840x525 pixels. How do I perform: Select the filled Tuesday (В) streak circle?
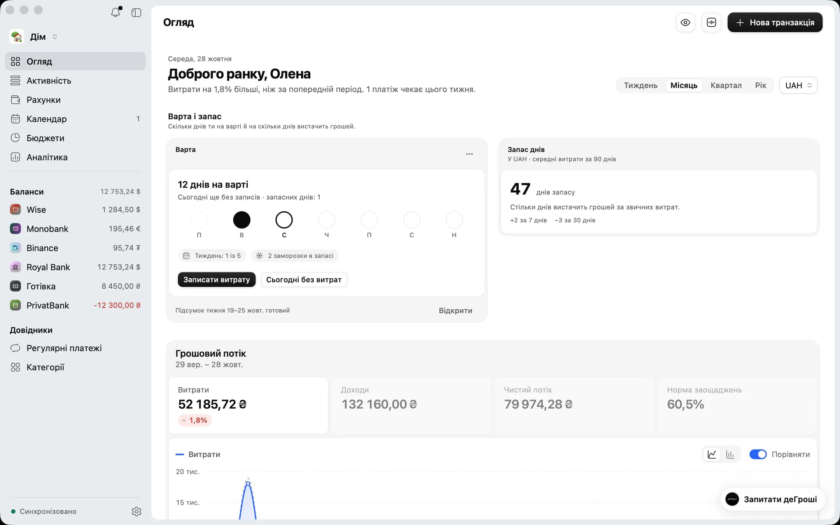[x=241, y=220]
